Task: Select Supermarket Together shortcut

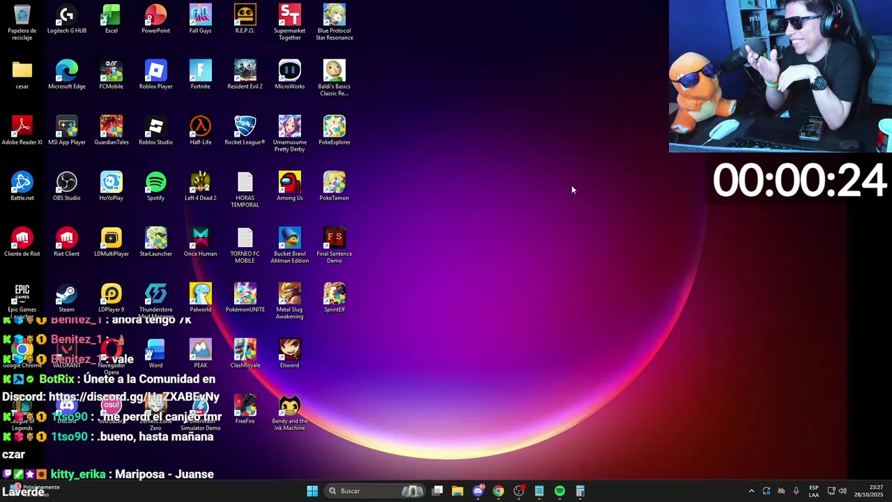Action: click(x=290, y=22)
